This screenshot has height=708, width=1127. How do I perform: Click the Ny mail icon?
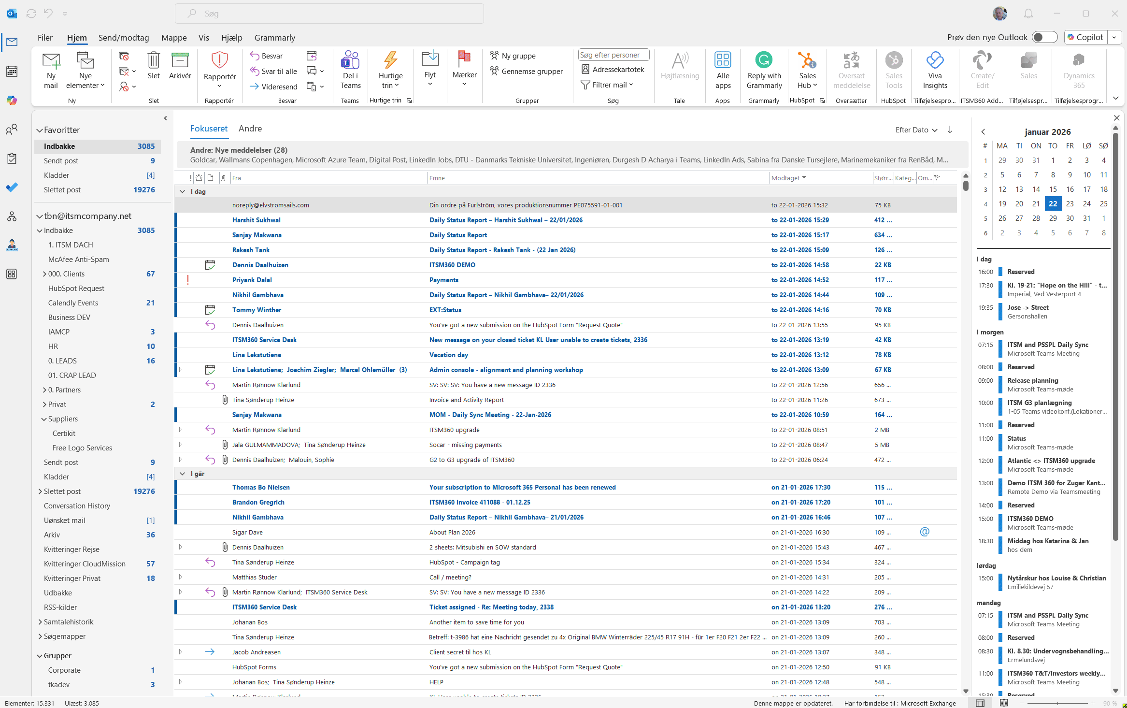pos(51,61)
